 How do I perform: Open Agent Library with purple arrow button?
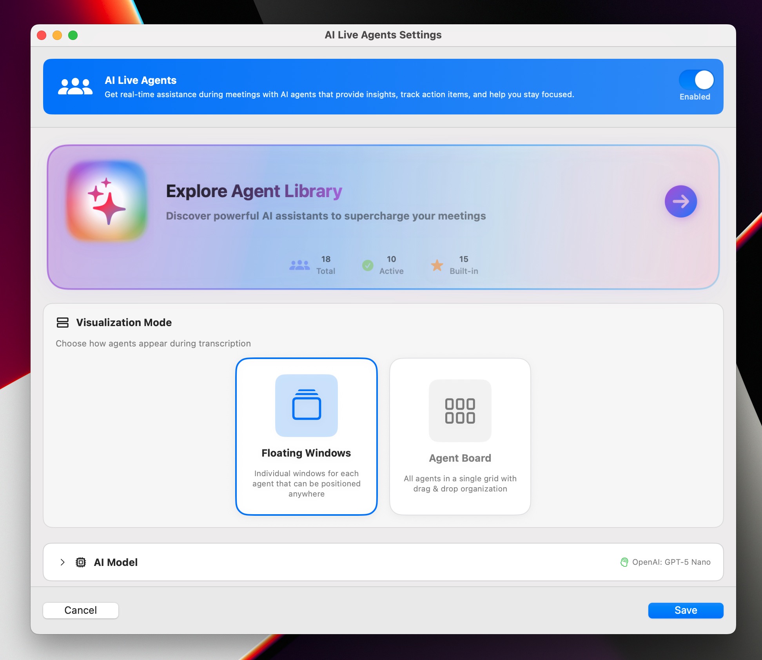coord(680,201)
